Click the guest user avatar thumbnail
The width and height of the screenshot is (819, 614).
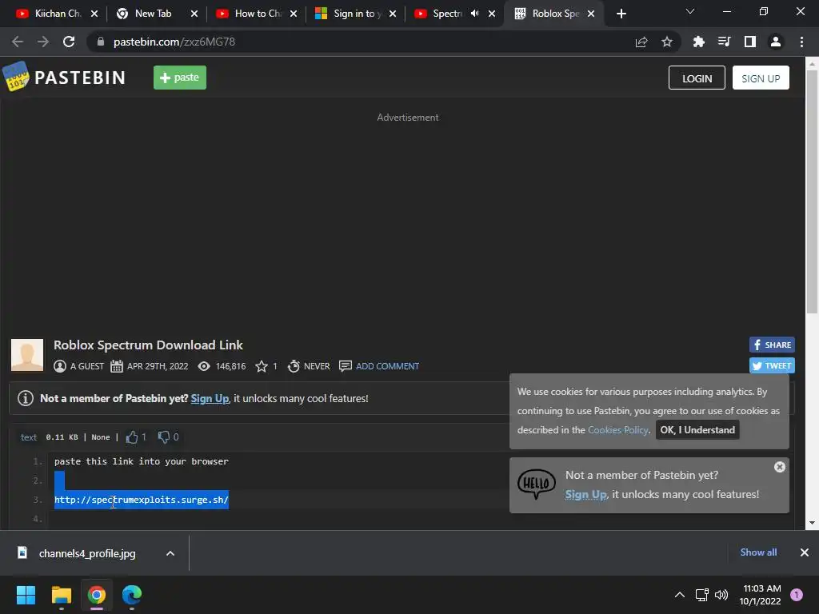pos(27,355)
